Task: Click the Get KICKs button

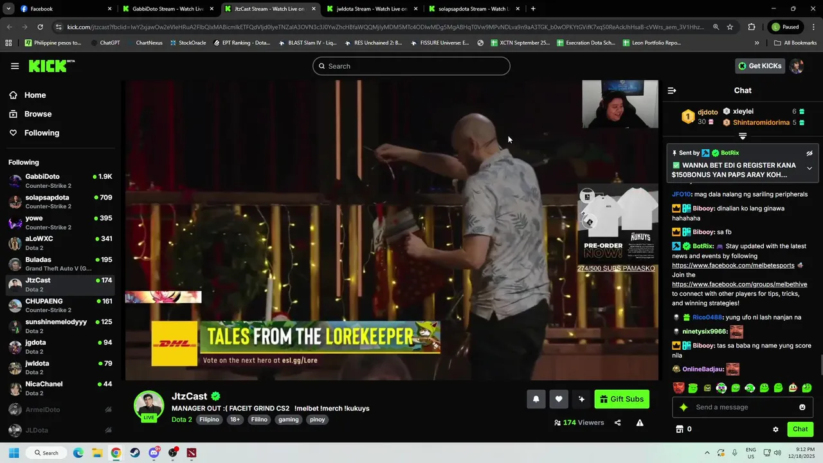Action: pyautogui.click(x=760, y=66)
